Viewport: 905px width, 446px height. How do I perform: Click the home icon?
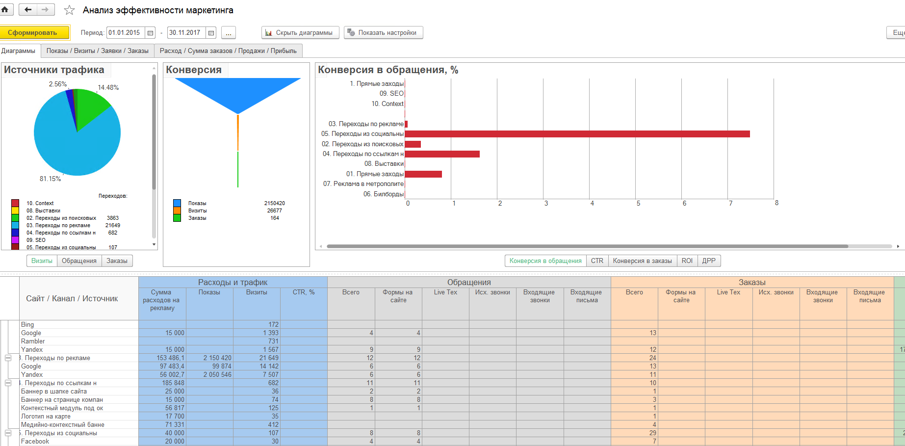[5, 10]
